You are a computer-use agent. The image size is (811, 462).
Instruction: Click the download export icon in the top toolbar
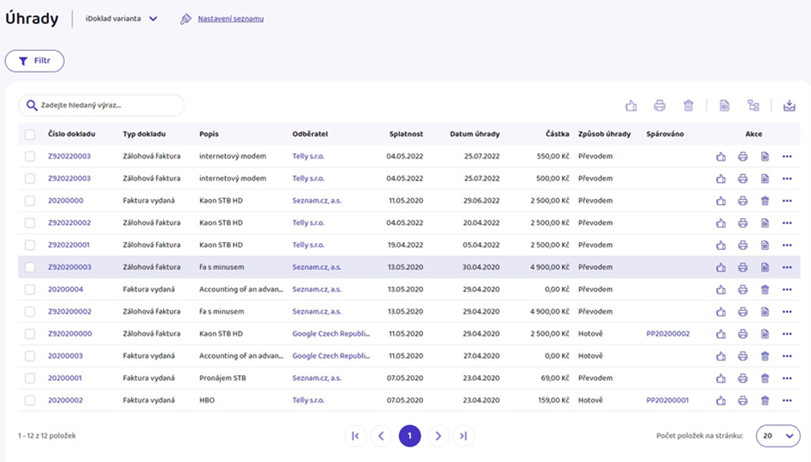coord(789,105)
